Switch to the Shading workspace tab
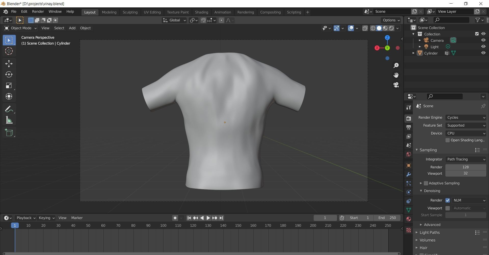 click(201, 12)
